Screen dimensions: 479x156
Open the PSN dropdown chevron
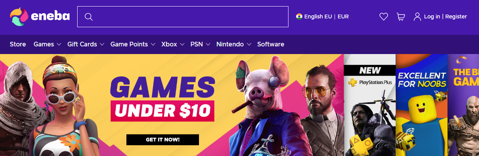(x=208, y=44)
